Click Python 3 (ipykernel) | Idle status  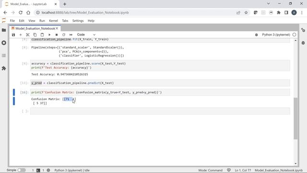tap(72, 170)
